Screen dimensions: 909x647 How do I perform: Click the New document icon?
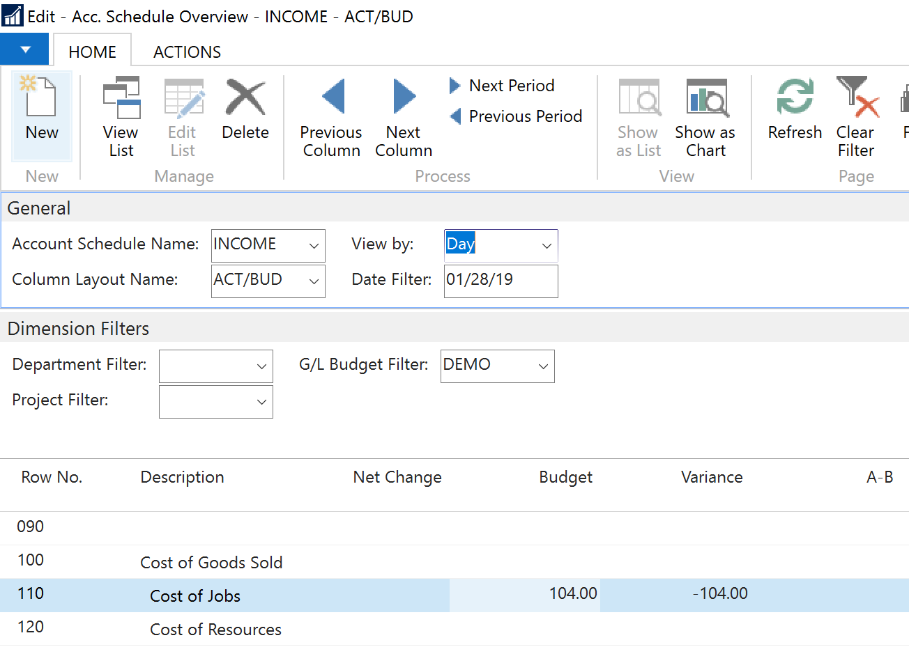click(x=41, y=98)
